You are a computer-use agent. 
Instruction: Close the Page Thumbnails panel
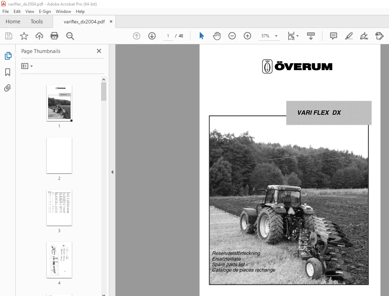99,51
